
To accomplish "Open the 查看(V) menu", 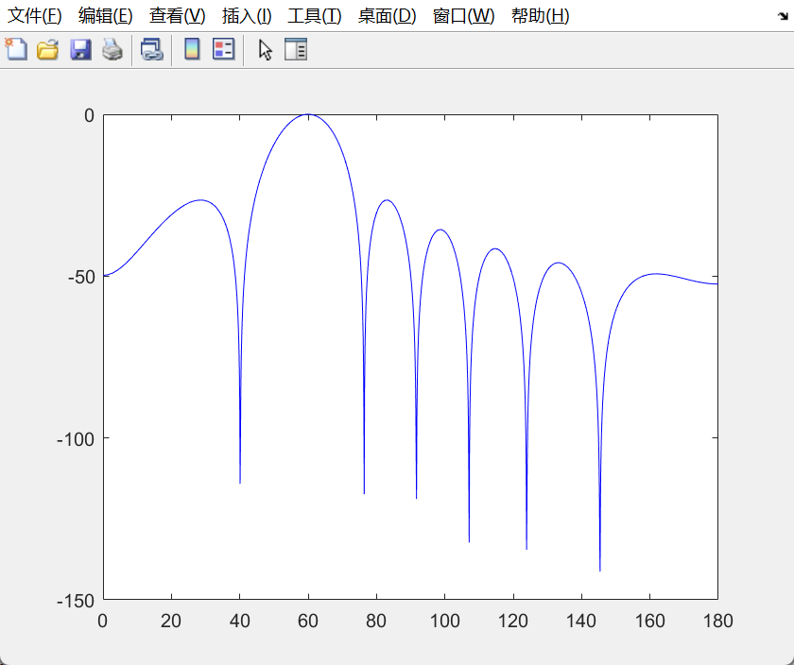I will click(178, 16).
